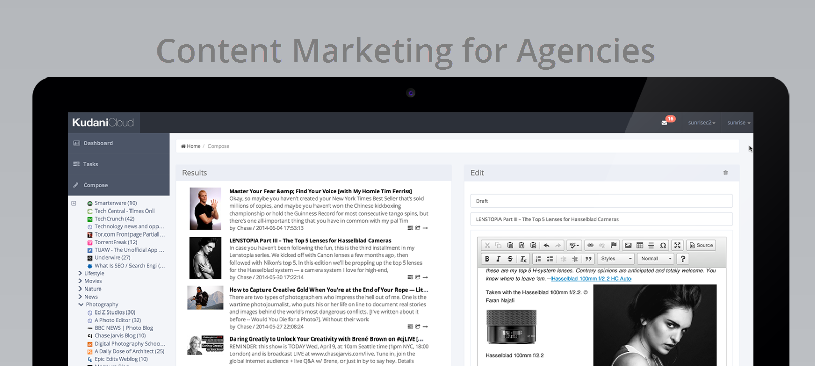The height and width of the screenshot is (366, 815).
Task: Select the Smarterware (10) feed
Action: pyautogui.click(x=116, y=203)
